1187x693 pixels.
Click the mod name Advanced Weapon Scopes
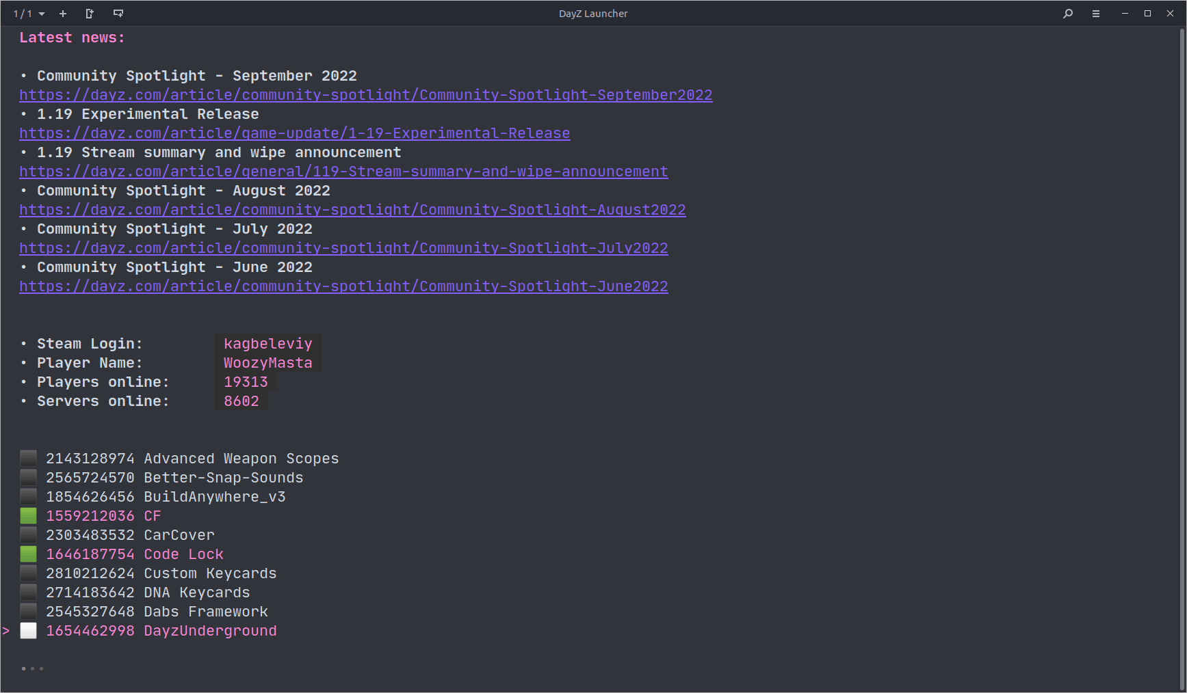(x=242, y=459)
